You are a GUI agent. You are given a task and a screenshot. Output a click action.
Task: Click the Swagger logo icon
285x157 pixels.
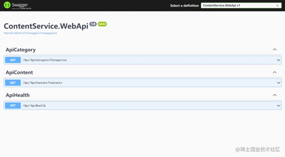[x=7, y=5]
